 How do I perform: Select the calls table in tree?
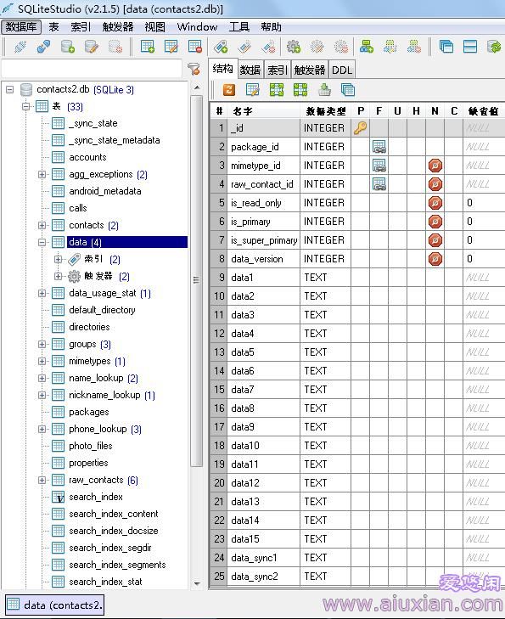click(x=78, y=208)
